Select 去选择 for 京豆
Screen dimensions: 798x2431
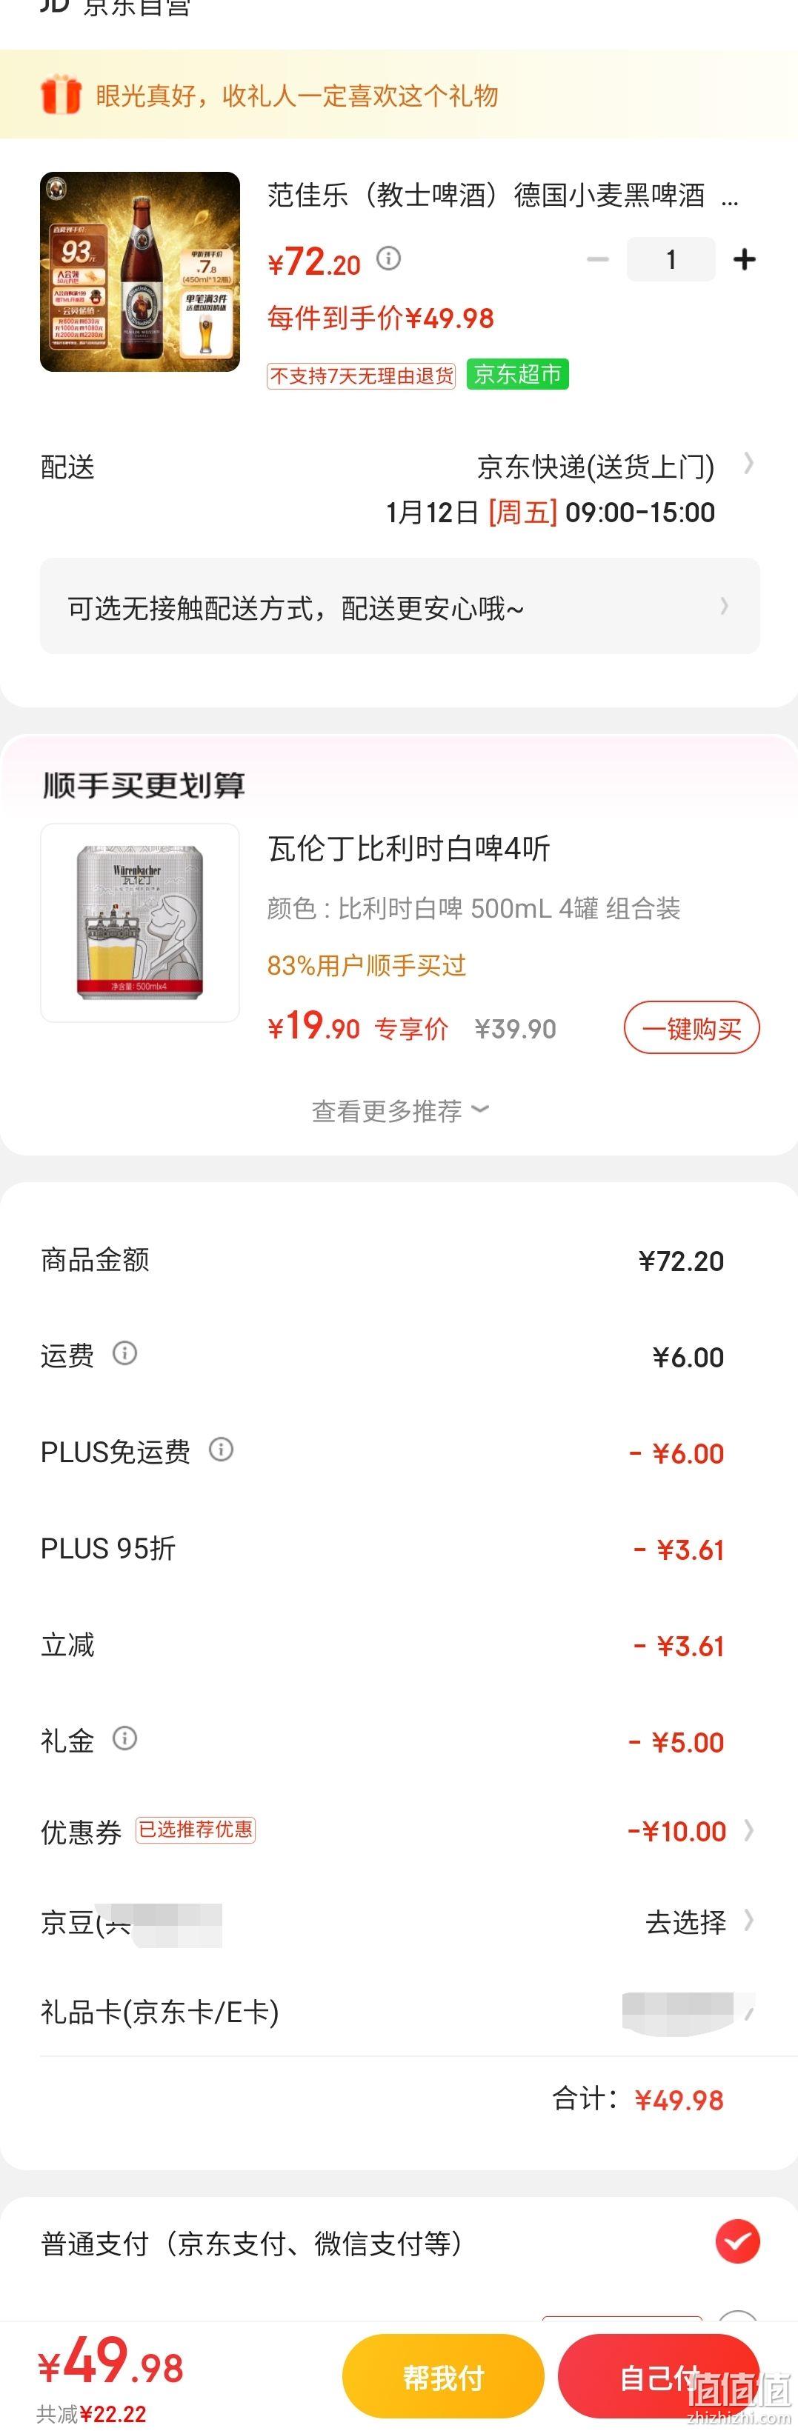(685, 1921)
